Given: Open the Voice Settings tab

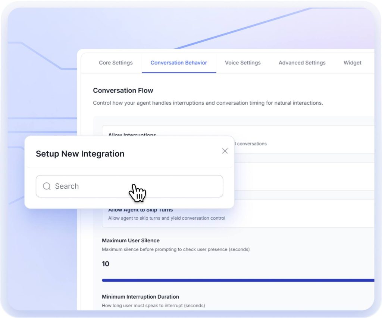Looking at the screenshot, I should (242, 63).
